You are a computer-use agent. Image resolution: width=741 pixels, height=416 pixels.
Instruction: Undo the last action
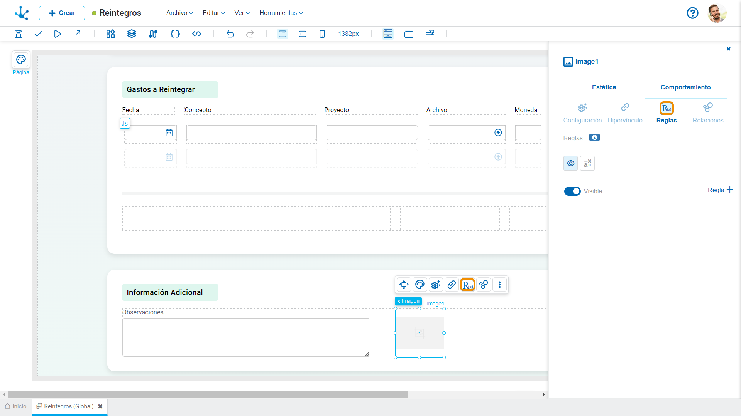(x=230, y=34)
